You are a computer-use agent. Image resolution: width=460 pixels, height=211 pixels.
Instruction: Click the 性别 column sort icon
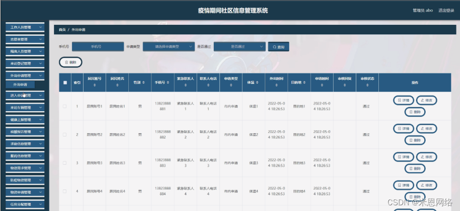[x=144, y=83]
